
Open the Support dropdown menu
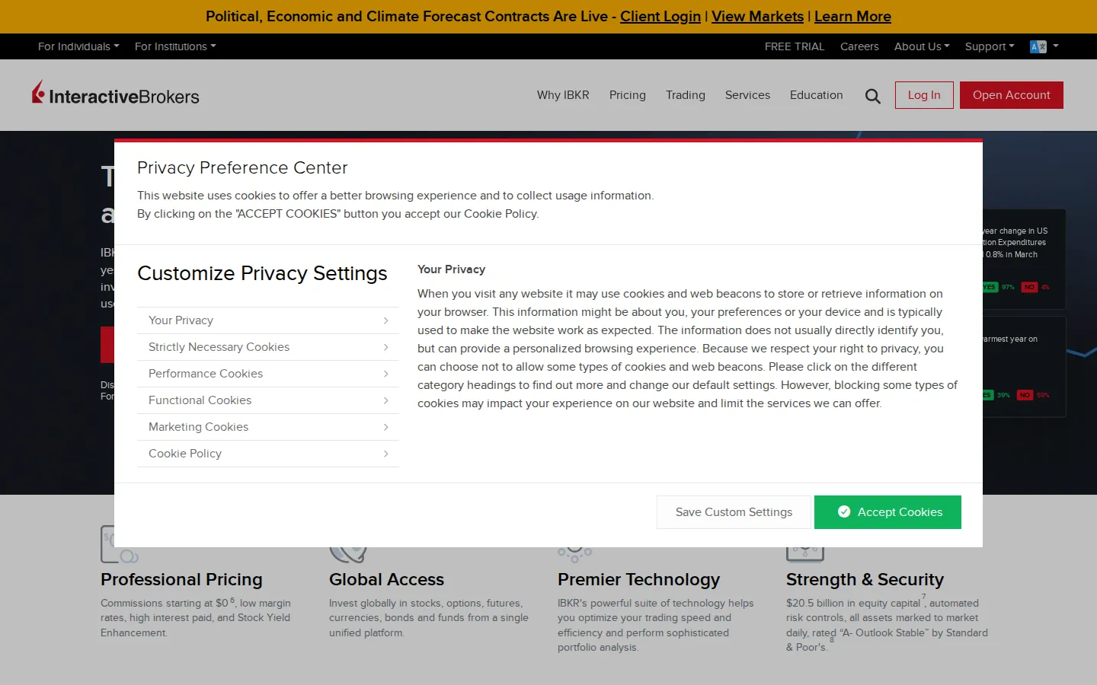coord(990,46)
